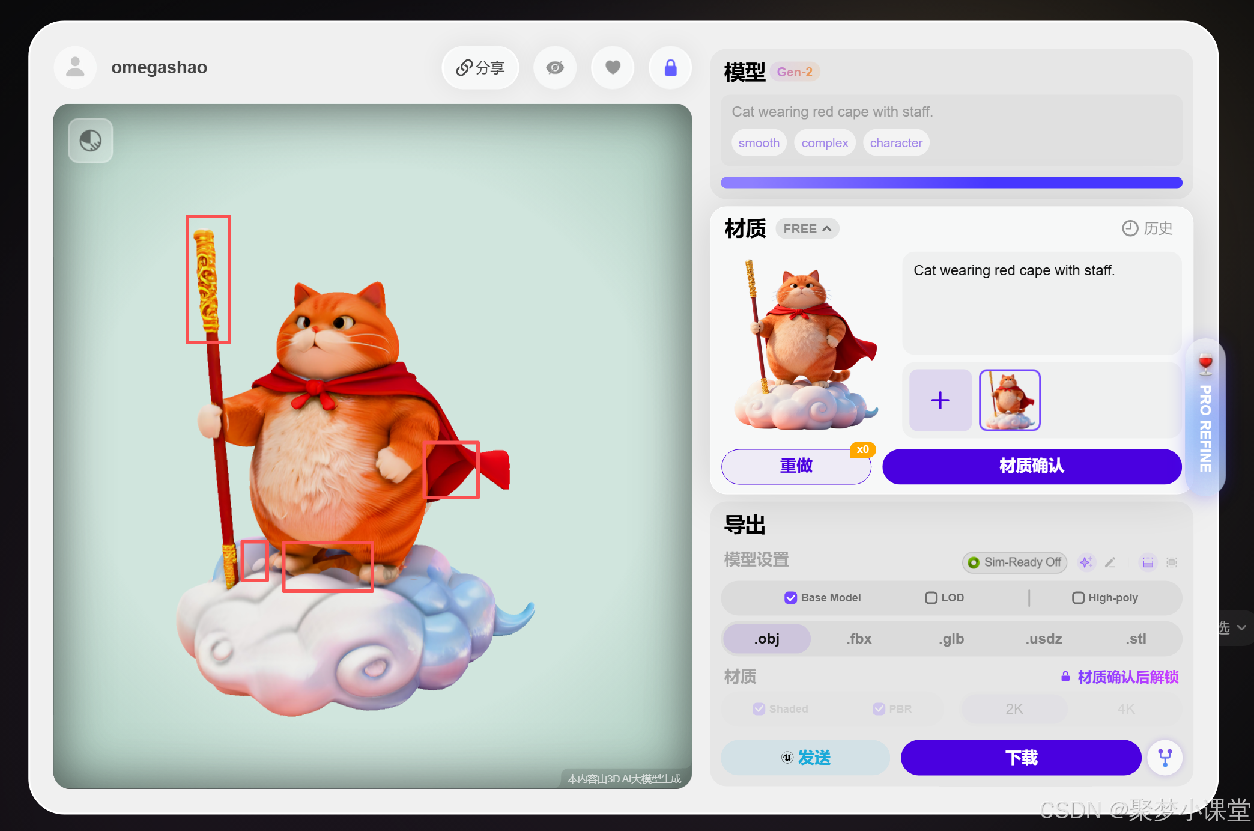
Task: Uncheck the Base Model checkbox
Action: coord(790,598)
